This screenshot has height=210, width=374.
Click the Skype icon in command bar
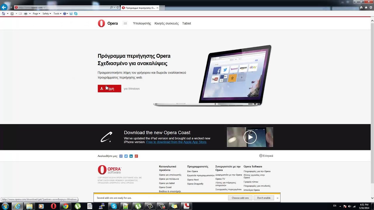click(76, 14)
